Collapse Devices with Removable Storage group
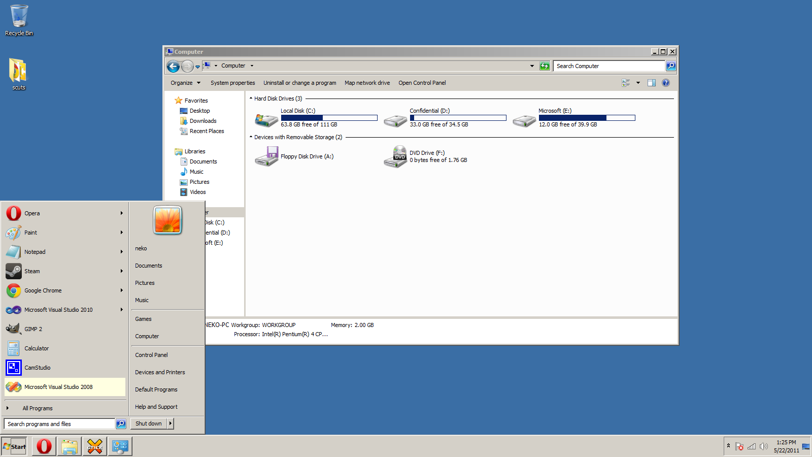The width and height of the screenshot is (812, 457). tap(251, 137)
